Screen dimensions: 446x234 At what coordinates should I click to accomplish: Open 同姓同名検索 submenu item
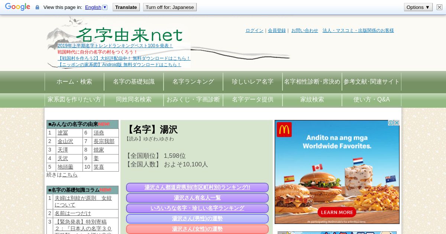[134, 100]
